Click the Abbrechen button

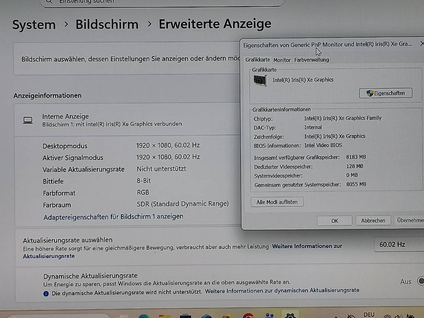coord(373,220)
